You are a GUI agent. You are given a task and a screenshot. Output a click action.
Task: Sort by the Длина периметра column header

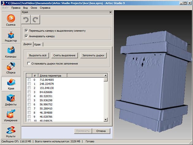click(53, 75)
